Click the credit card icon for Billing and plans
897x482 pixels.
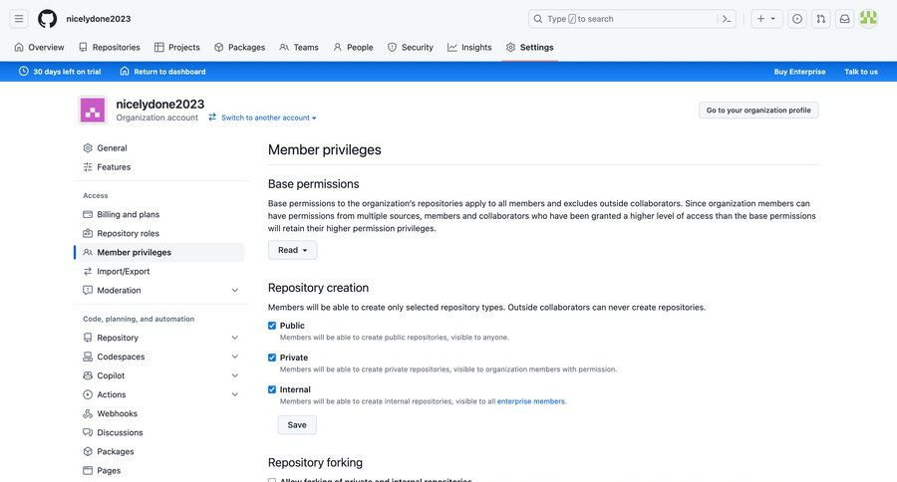[x=88, y=214]
